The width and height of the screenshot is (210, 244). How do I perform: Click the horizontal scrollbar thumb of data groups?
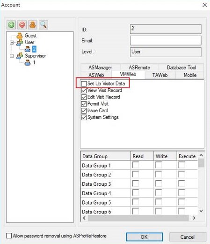pyautogui.click(x=138, y=218)
